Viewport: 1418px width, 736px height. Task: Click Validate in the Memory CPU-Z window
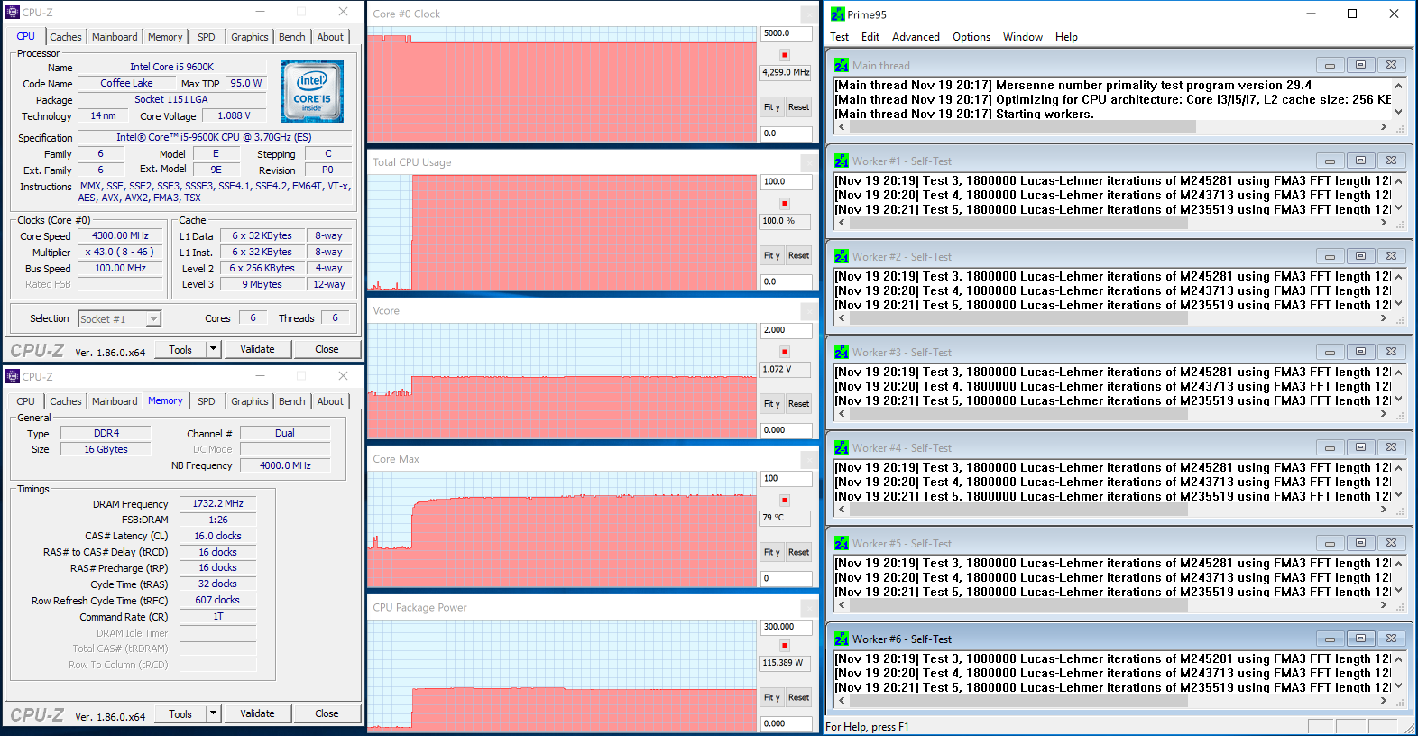[x=257, y=713]
